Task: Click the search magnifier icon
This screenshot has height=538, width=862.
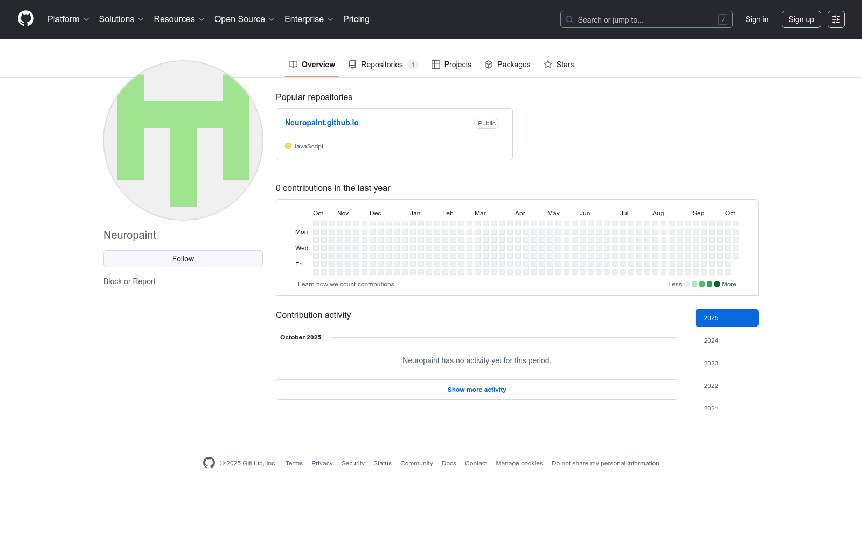Action: point(569,19)
